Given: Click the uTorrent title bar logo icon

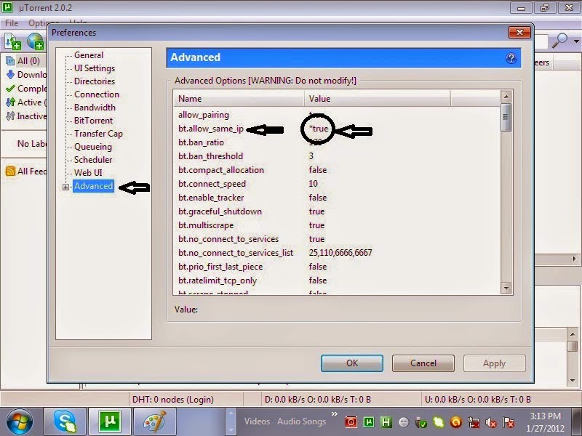Looking at the screenshot, I should click(7, 7).
